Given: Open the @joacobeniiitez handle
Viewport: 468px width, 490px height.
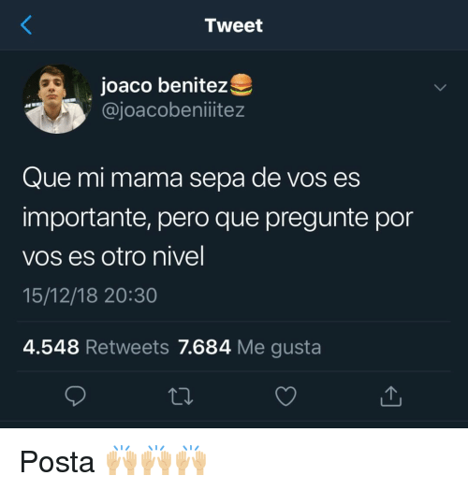Looking at the screenshot, I should pyautogui.click(x=173, y=110).
